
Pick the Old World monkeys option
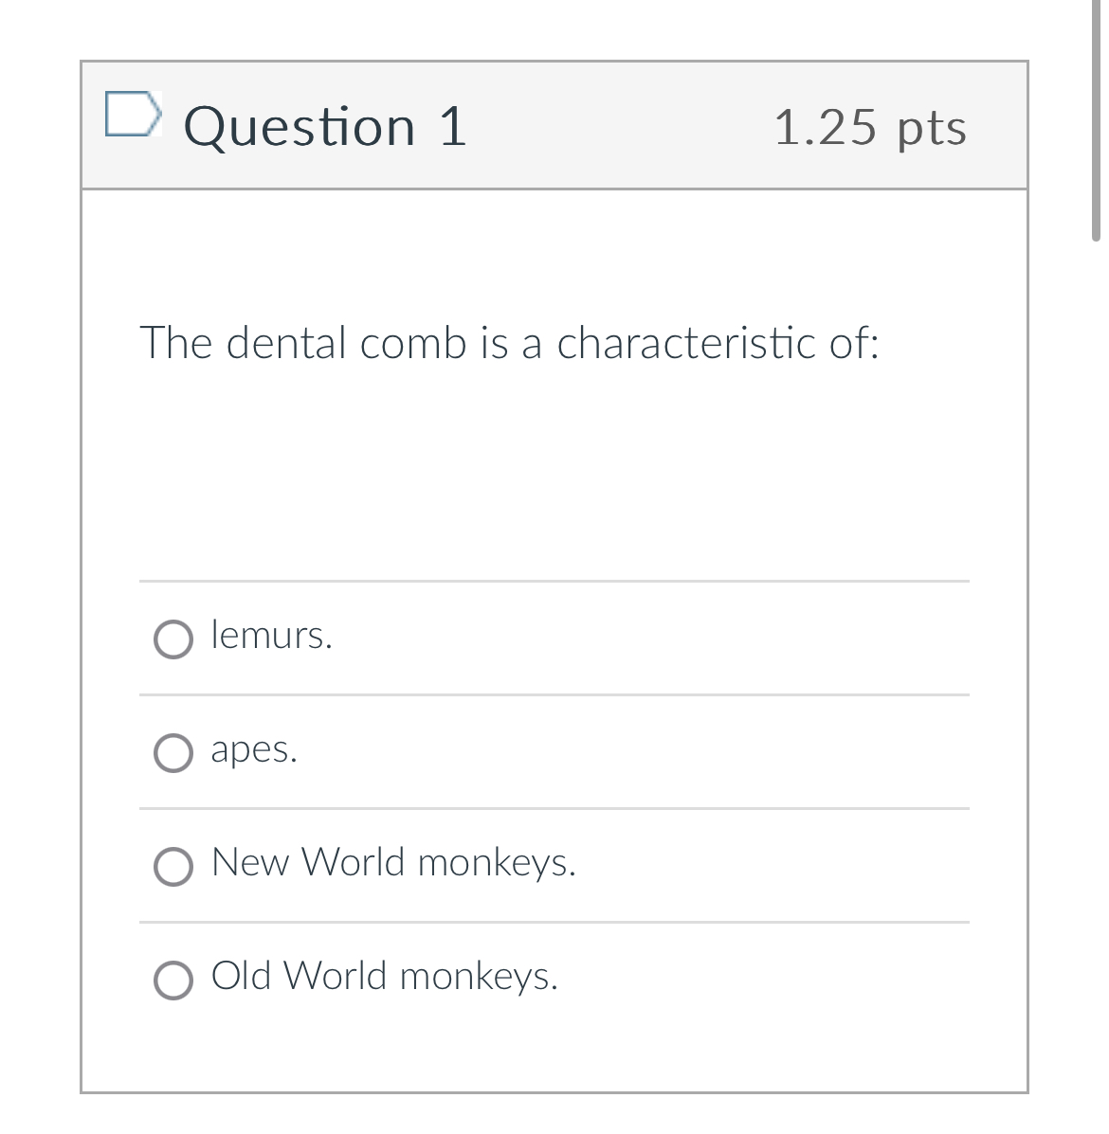point(173,980)
